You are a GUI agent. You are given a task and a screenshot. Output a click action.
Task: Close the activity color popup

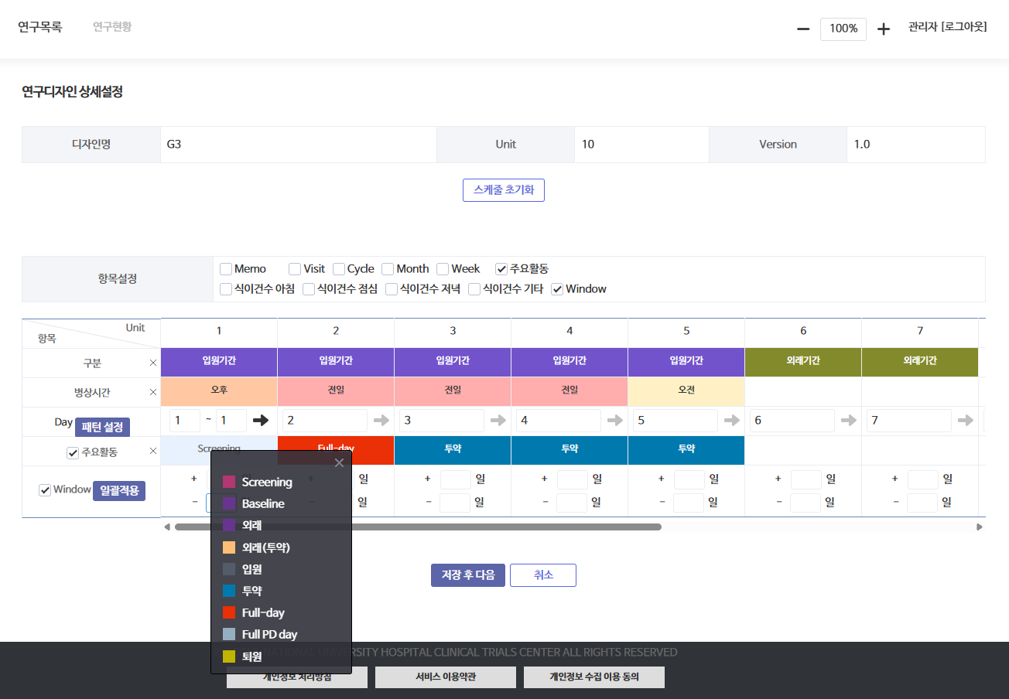[339, 463]
